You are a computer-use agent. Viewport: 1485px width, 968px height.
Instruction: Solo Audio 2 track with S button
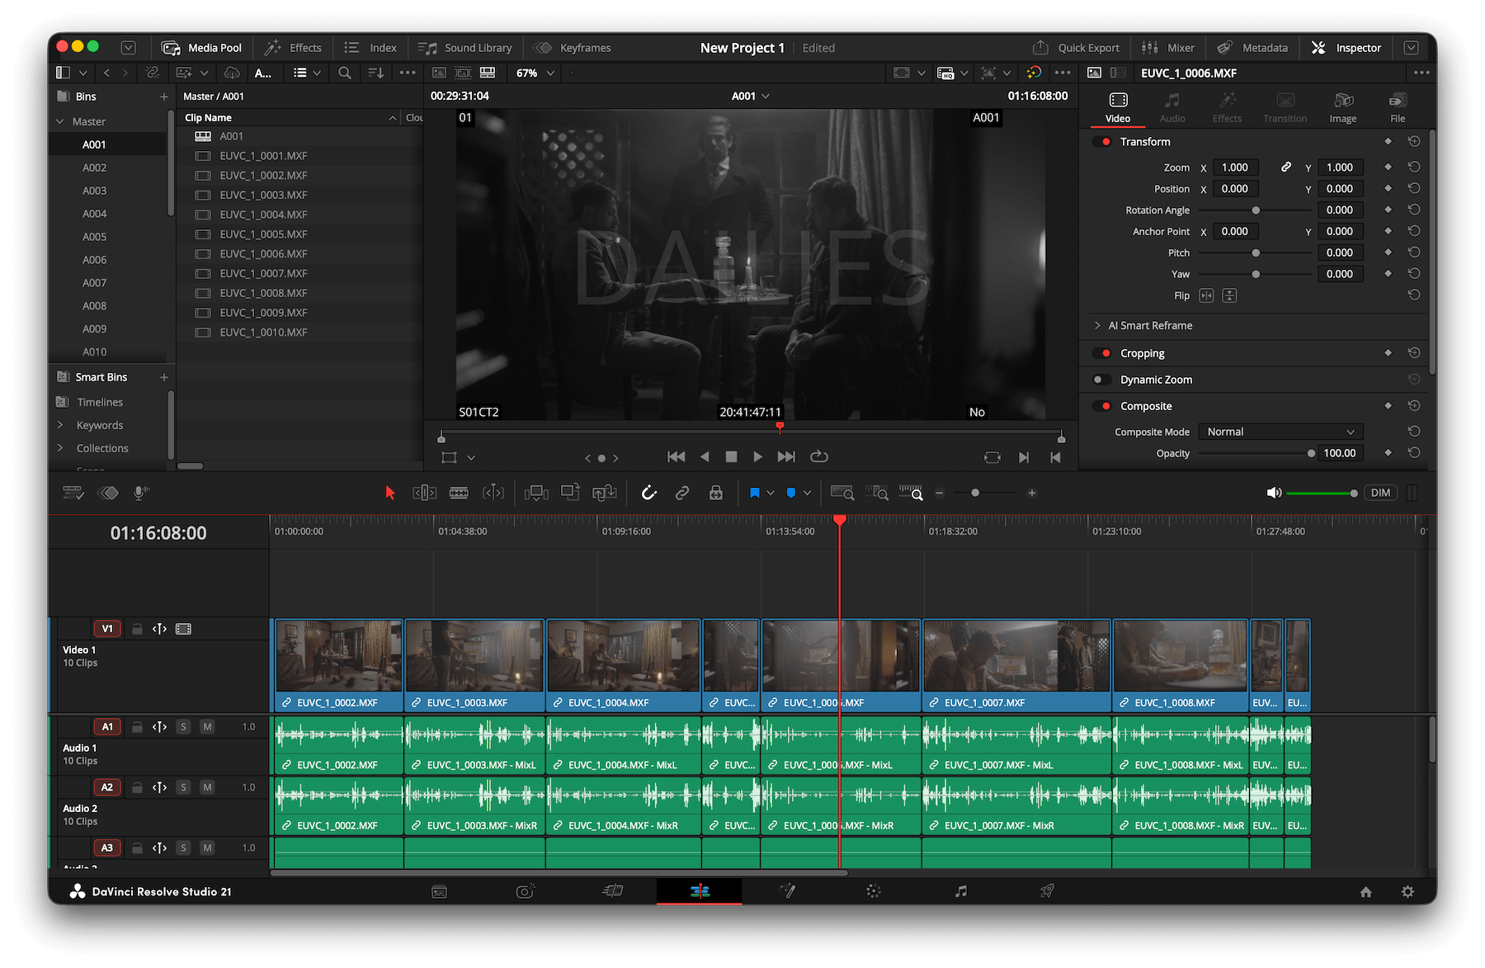coord(183,787)
